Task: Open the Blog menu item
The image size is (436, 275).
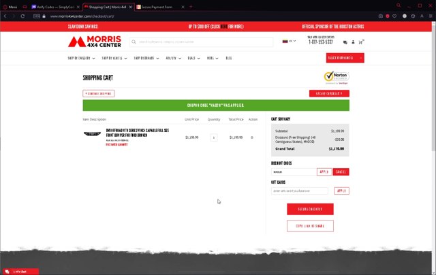Action: point(229,59)
